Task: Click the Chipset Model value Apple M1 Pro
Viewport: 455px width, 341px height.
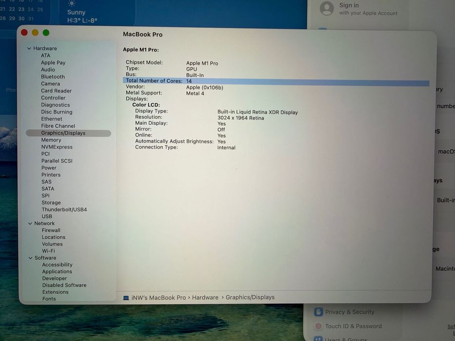Action: [x=202, y=63]
